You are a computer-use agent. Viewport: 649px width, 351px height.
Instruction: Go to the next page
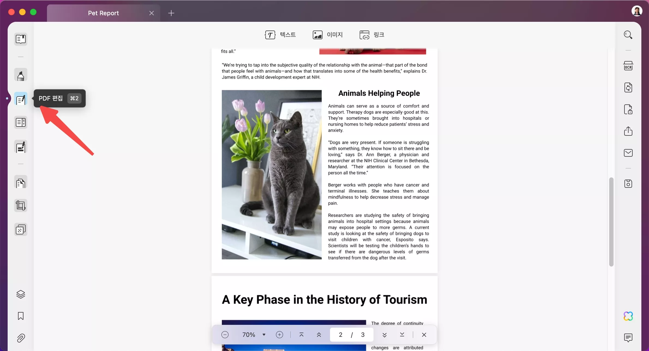point(384,335)
